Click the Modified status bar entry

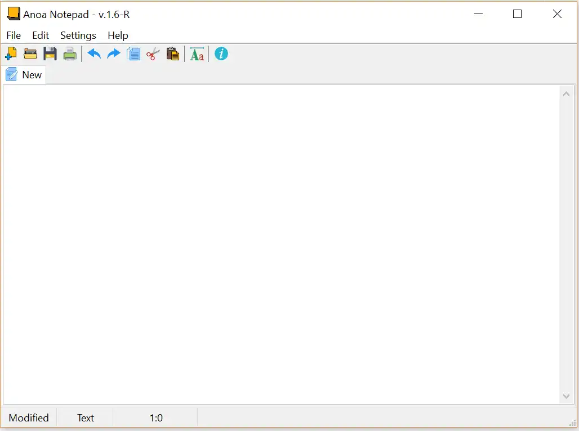[29, 417]
